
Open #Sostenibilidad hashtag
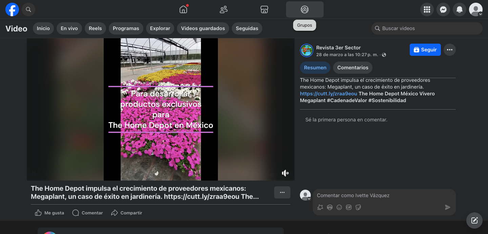click(x=387, y=100)
